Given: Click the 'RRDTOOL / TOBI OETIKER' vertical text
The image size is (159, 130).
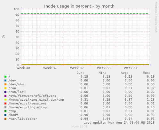Looking at the screenshot, I should 156,17.
